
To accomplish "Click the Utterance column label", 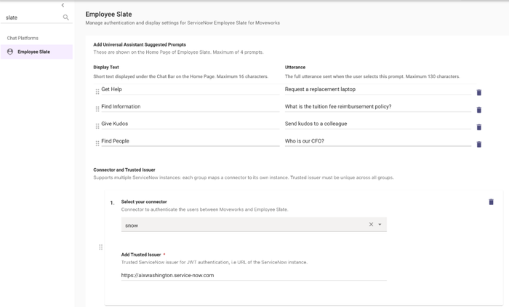I will point(295,67).
